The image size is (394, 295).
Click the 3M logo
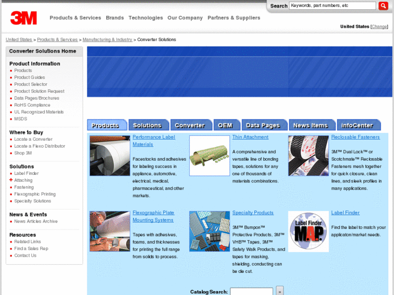pyautogui.click(x=24, y=18)
